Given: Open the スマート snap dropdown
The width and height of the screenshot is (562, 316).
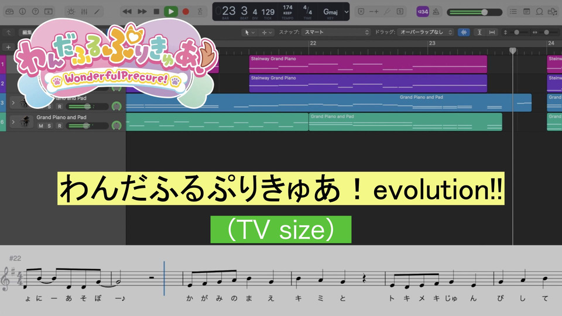Looking at the screenshot, I should point(335,32).
